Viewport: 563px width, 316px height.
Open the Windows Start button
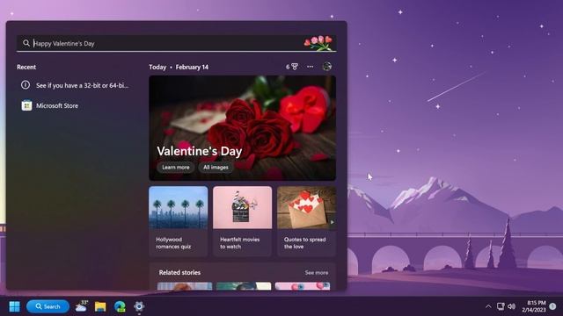(14, 306)
